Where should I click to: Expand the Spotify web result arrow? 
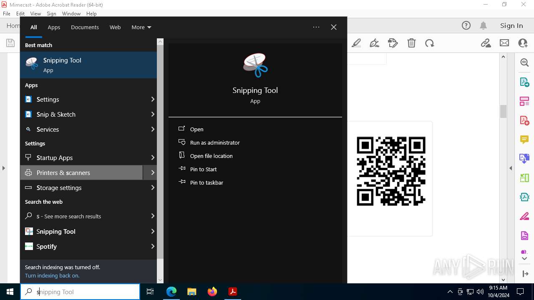[153, 246]
